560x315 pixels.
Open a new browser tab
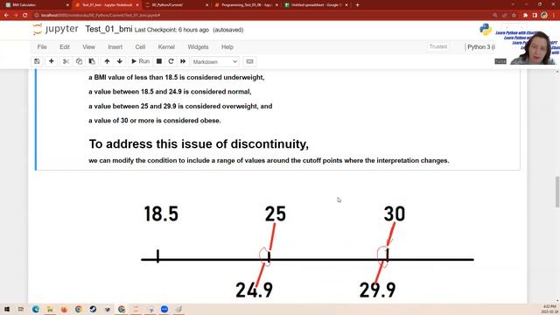click(x=357, y=5)
